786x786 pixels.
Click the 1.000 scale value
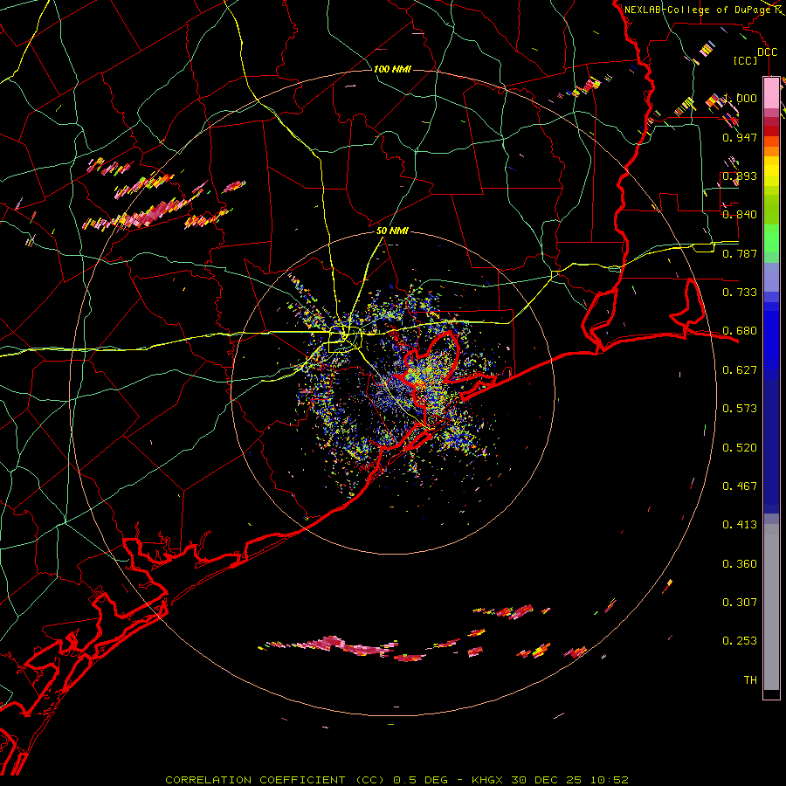click(740, 98)
